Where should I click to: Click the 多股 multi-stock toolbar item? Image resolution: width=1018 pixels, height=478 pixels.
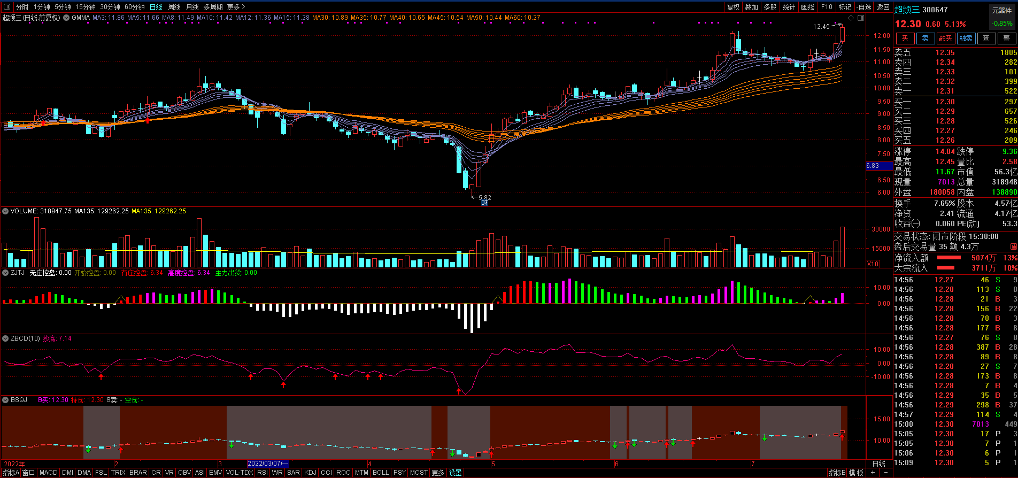[x=770, y=7]
